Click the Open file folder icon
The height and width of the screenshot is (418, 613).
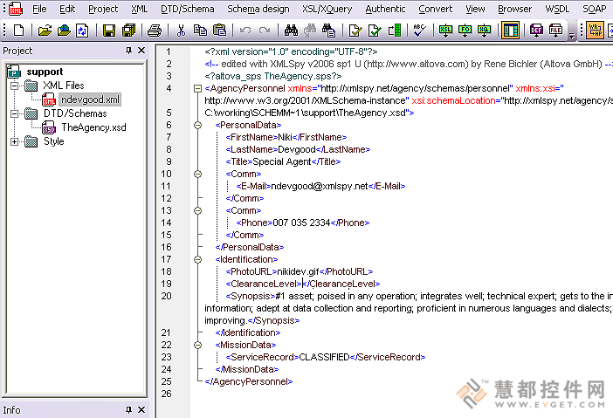[x=45, y=30]
